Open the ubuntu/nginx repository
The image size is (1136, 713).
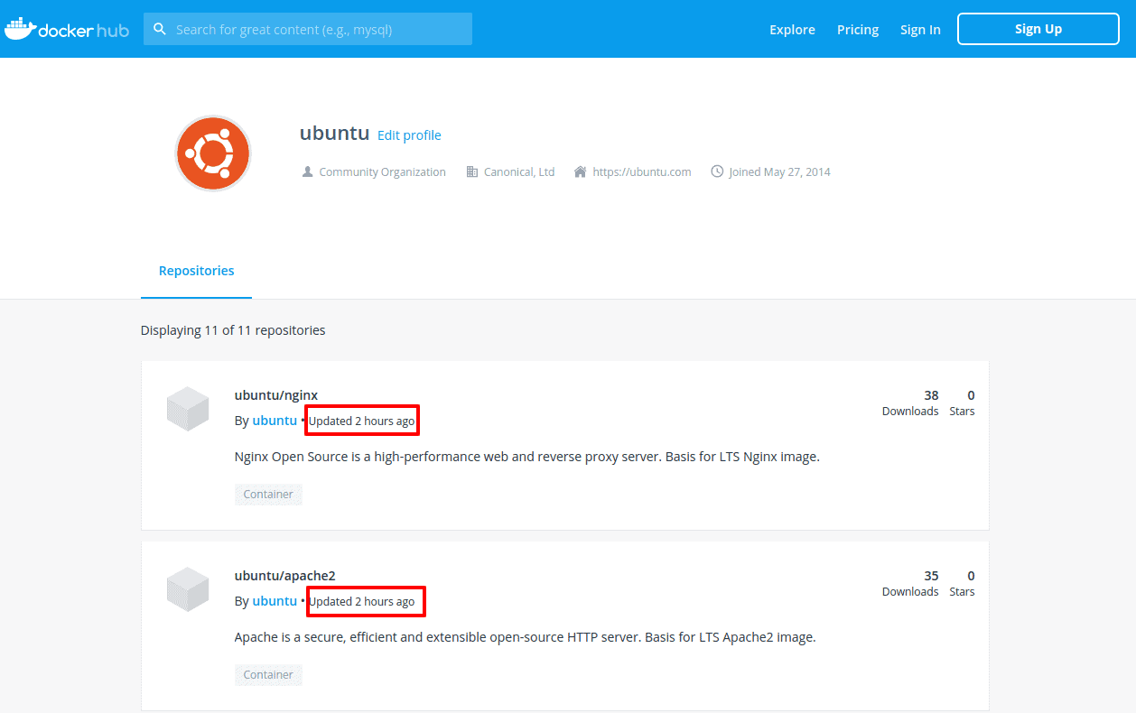point(276,395)
